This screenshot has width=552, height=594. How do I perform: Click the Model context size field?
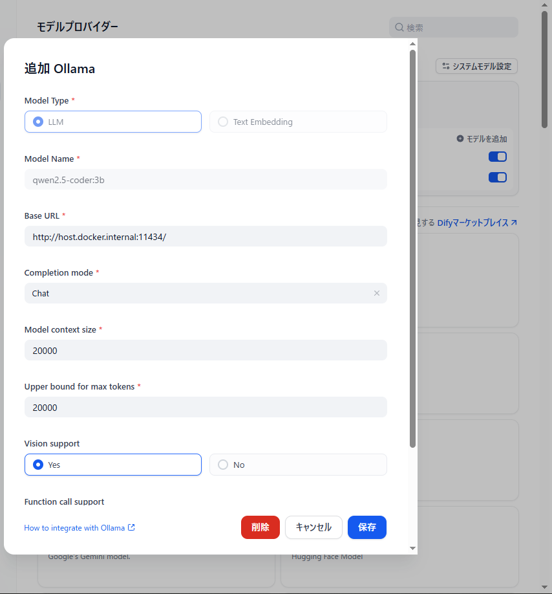(x=206, y=351)
